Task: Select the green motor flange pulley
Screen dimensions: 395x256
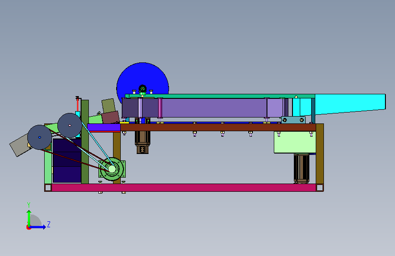Action: 112,169
